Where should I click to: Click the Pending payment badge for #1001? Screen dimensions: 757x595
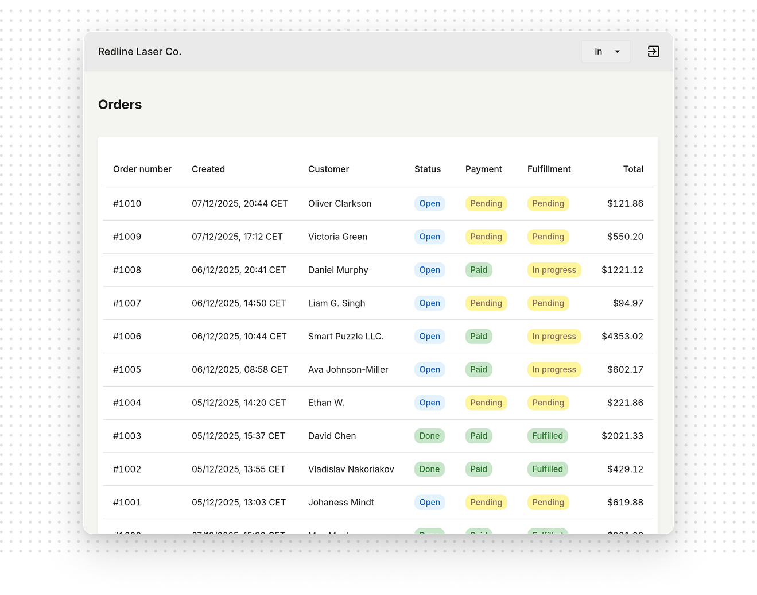tap(486, 503)
